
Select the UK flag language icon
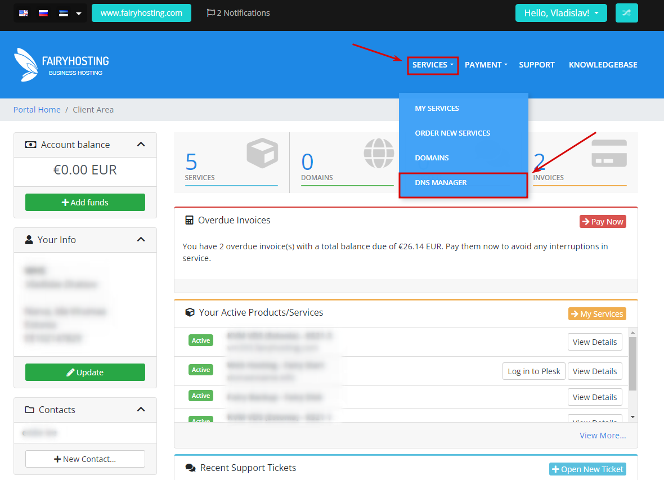click(24, 13)
